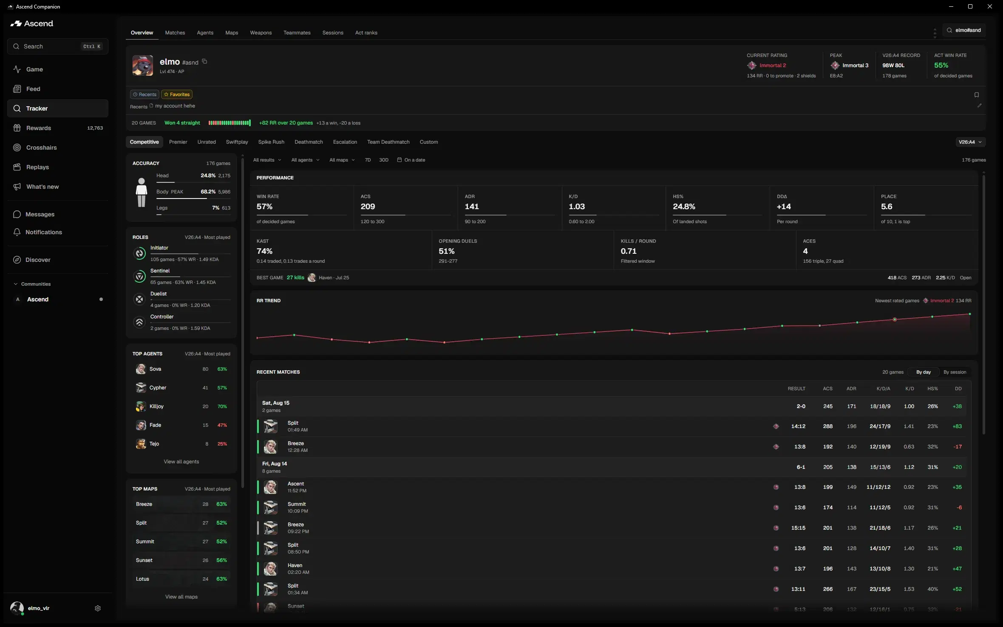Open Notifications bell in sidebar

17,232
